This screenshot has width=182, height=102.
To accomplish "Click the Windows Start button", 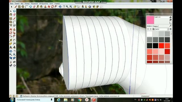I will tap(12, 100).
